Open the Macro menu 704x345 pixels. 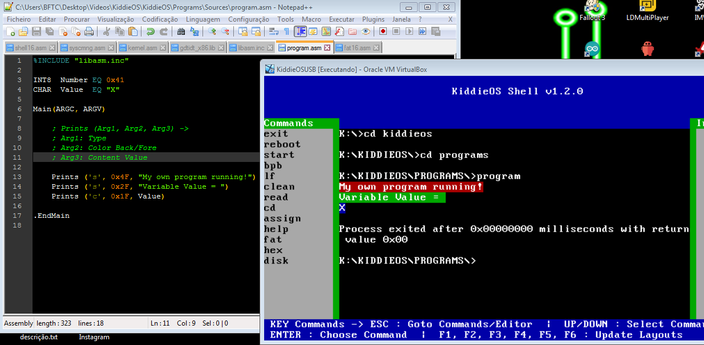click(x=311, y=19)
